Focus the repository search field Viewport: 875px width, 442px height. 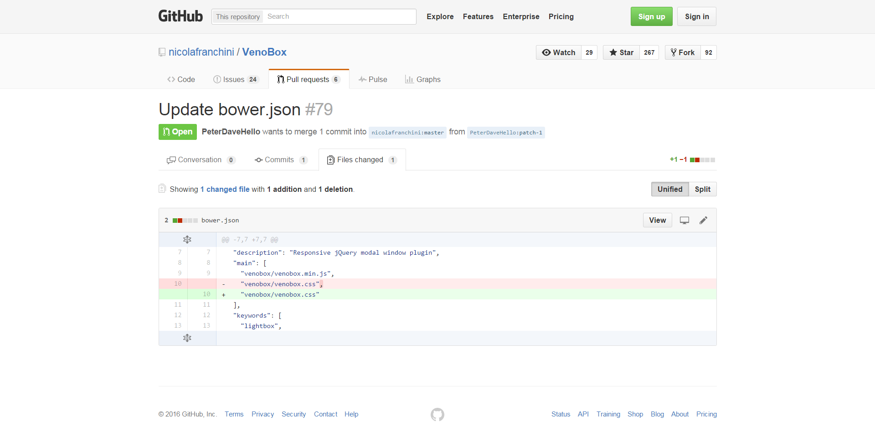point(339,16)
